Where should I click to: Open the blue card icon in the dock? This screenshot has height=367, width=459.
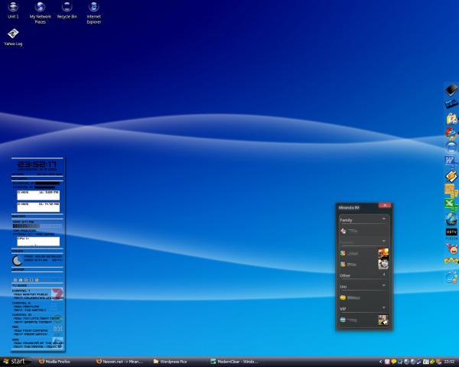451,104
